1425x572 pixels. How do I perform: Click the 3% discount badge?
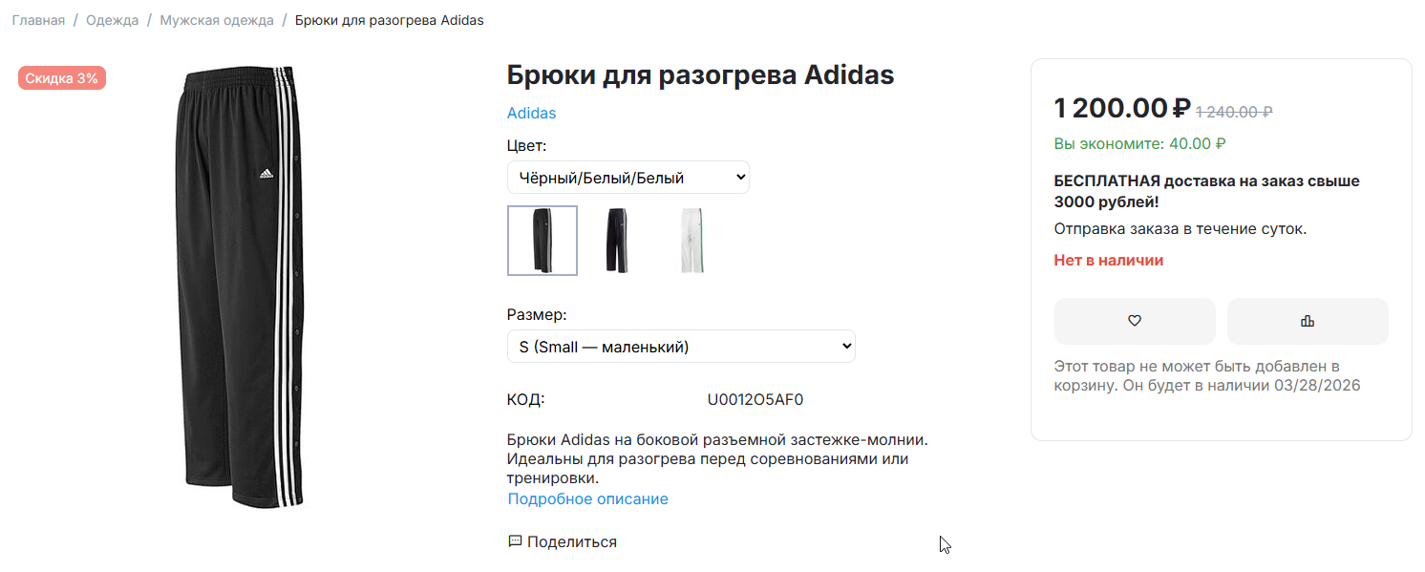tap(62, 78)
